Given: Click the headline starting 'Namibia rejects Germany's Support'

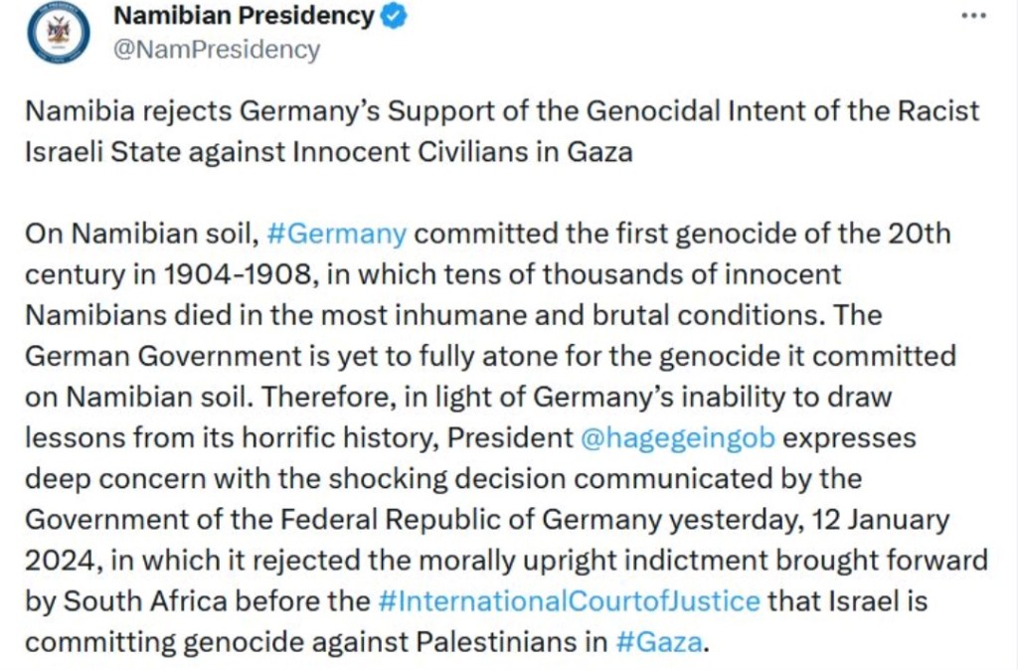Looking at the screenshot, I should (x=502, y=110).
